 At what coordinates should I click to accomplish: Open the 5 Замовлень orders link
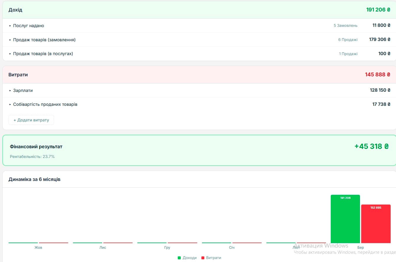point(345,25)
